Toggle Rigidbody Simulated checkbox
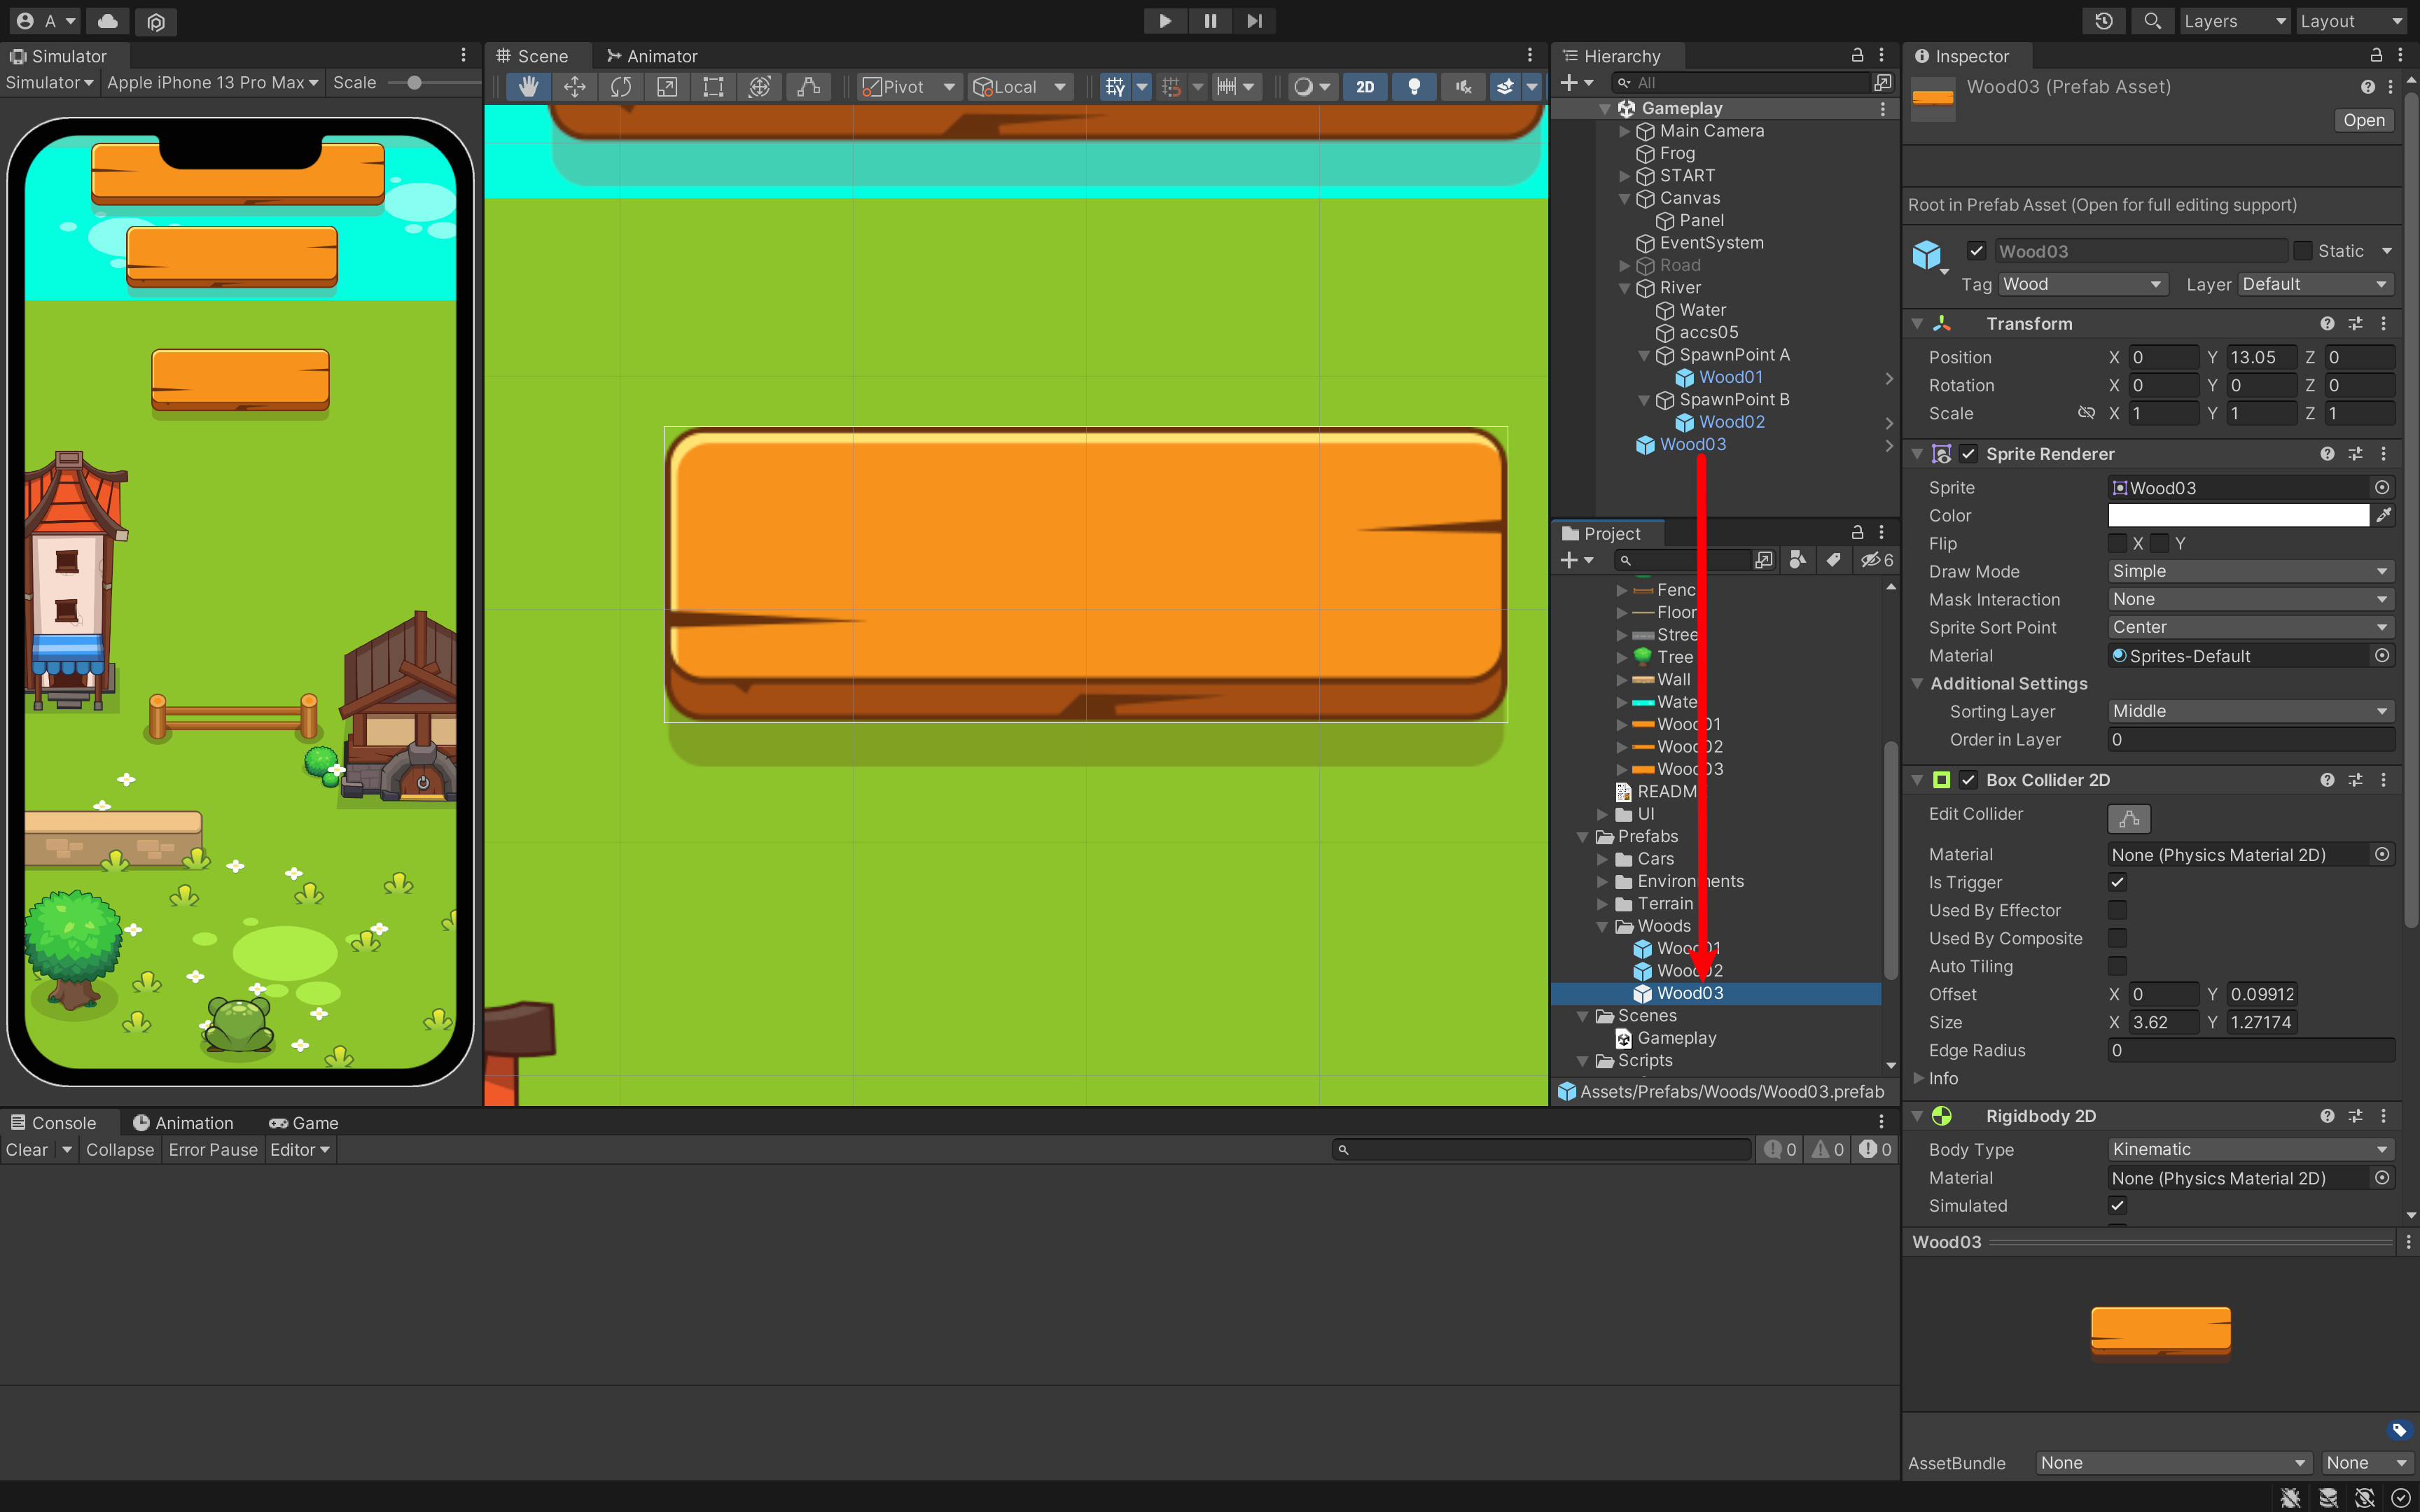Image resolution: width=2420 pixels, height=1512 pixels. pos(2117,1205)
